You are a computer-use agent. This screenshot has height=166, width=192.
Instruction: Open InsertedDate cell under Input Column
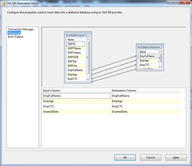coord(76,112)
